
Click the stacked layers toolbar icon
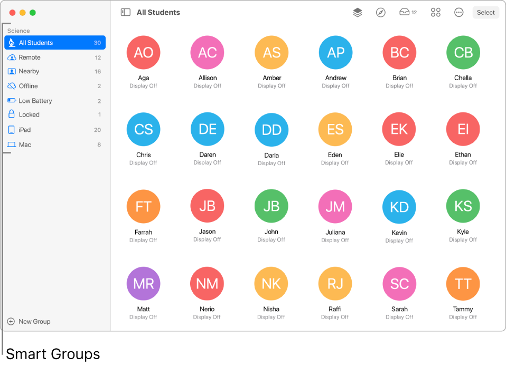pos(358,13)
